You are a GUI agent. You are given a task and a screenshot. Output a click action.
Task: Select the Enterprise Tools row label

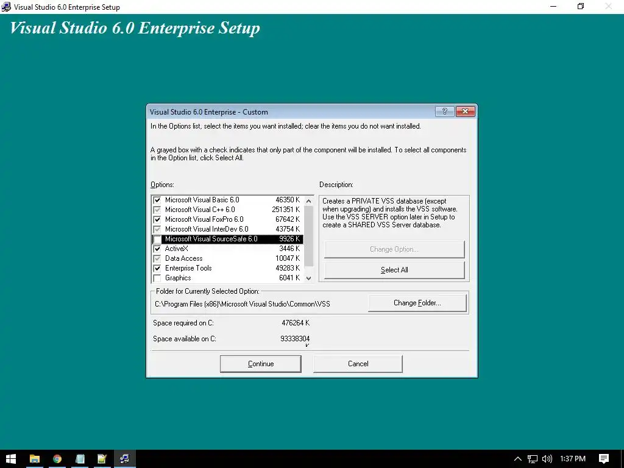click(188, 268)
